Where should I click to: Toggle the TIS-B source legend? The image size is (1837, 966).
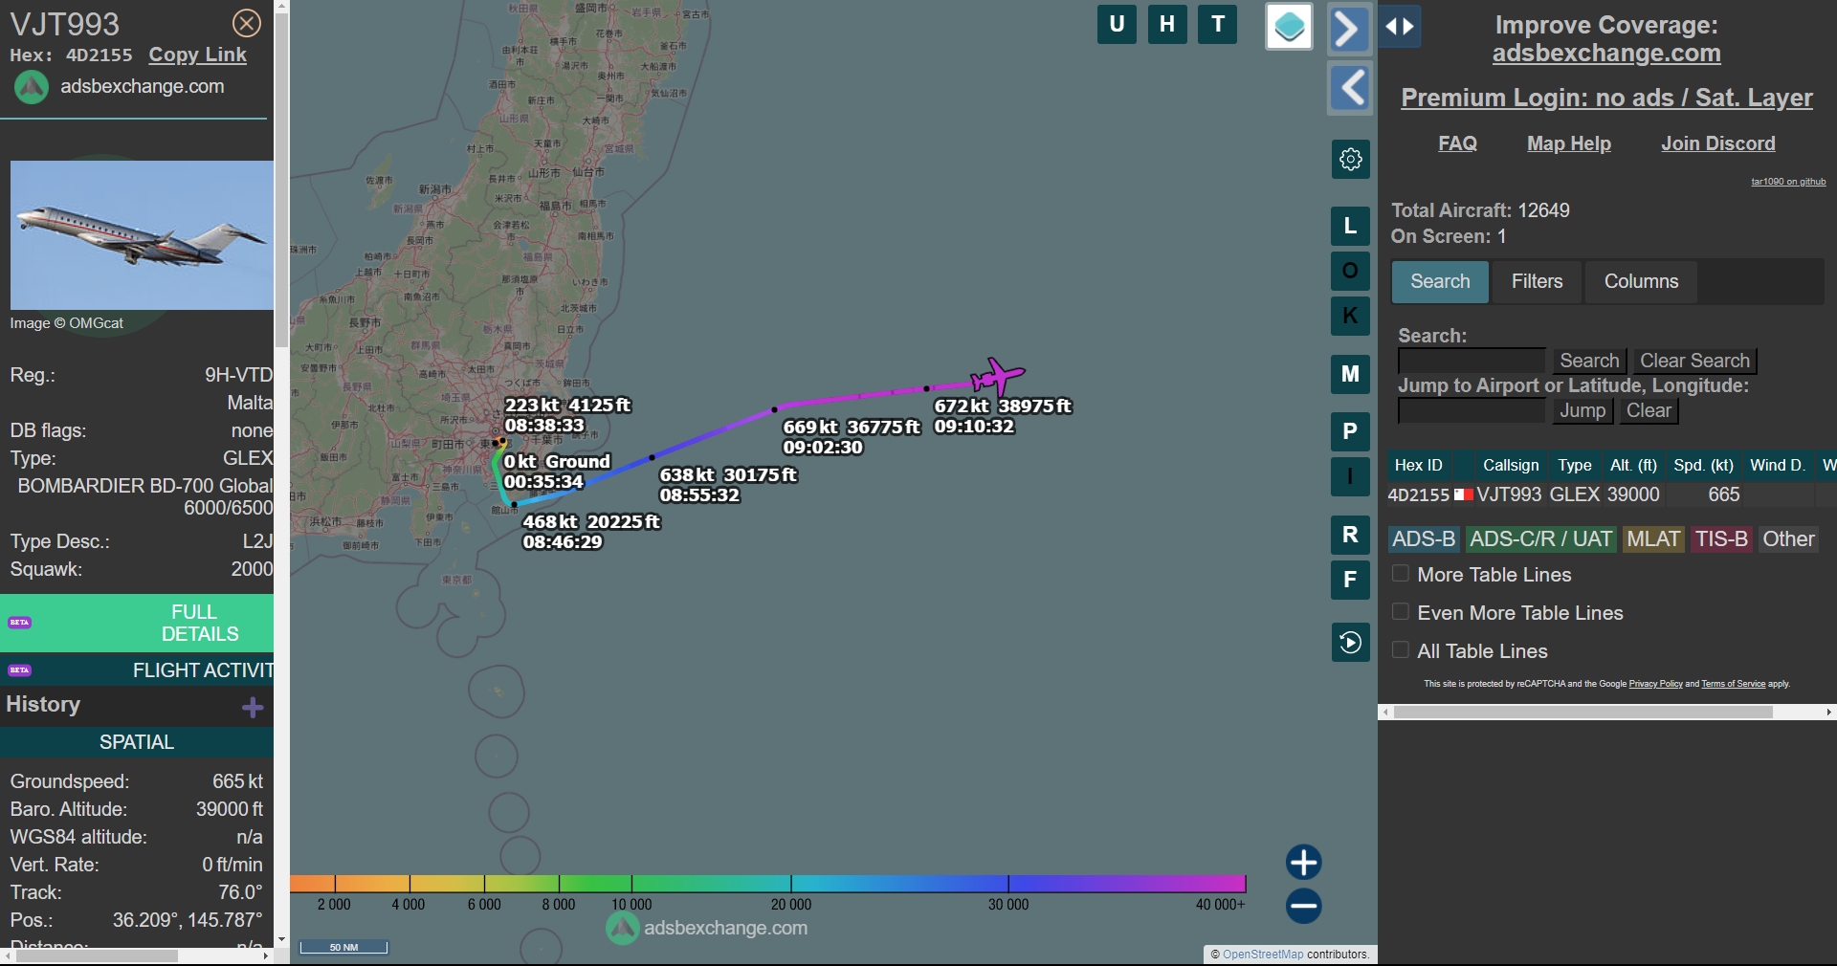1721,539
